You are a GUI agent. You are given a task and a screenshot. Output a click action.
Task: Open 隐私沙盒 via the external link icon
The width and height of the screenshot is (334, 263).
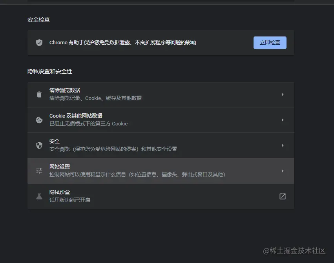point(282,196)
